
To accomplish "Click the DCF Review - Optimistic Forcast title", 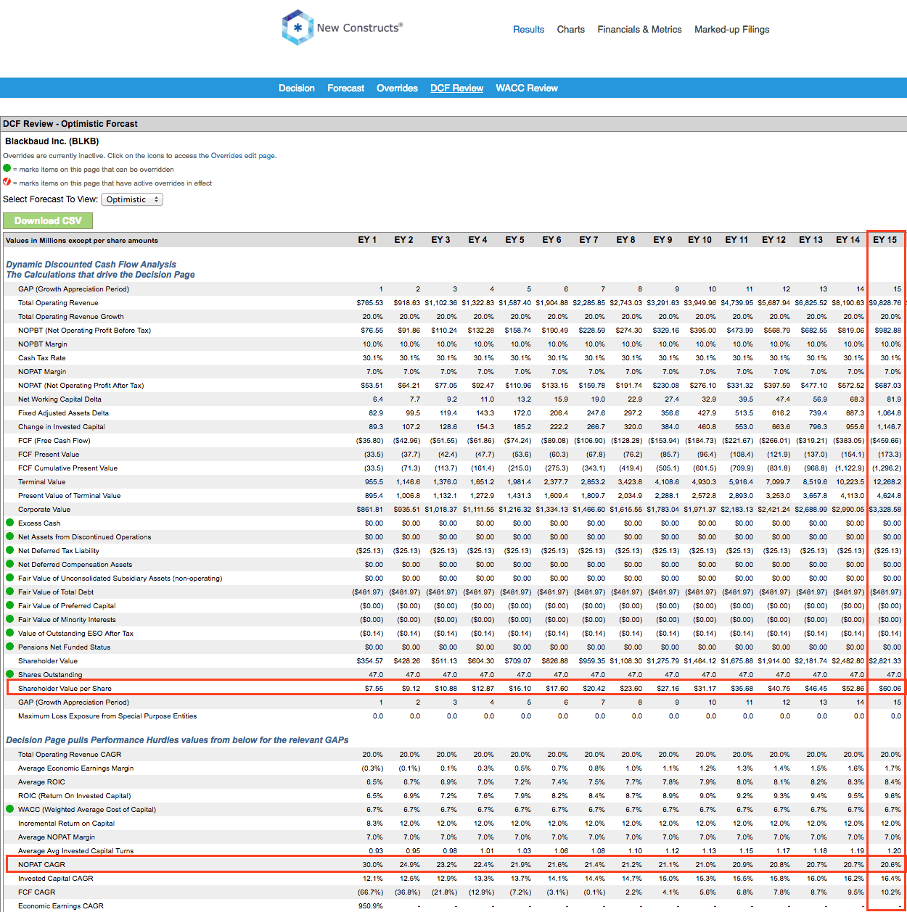I will point(70,124).
